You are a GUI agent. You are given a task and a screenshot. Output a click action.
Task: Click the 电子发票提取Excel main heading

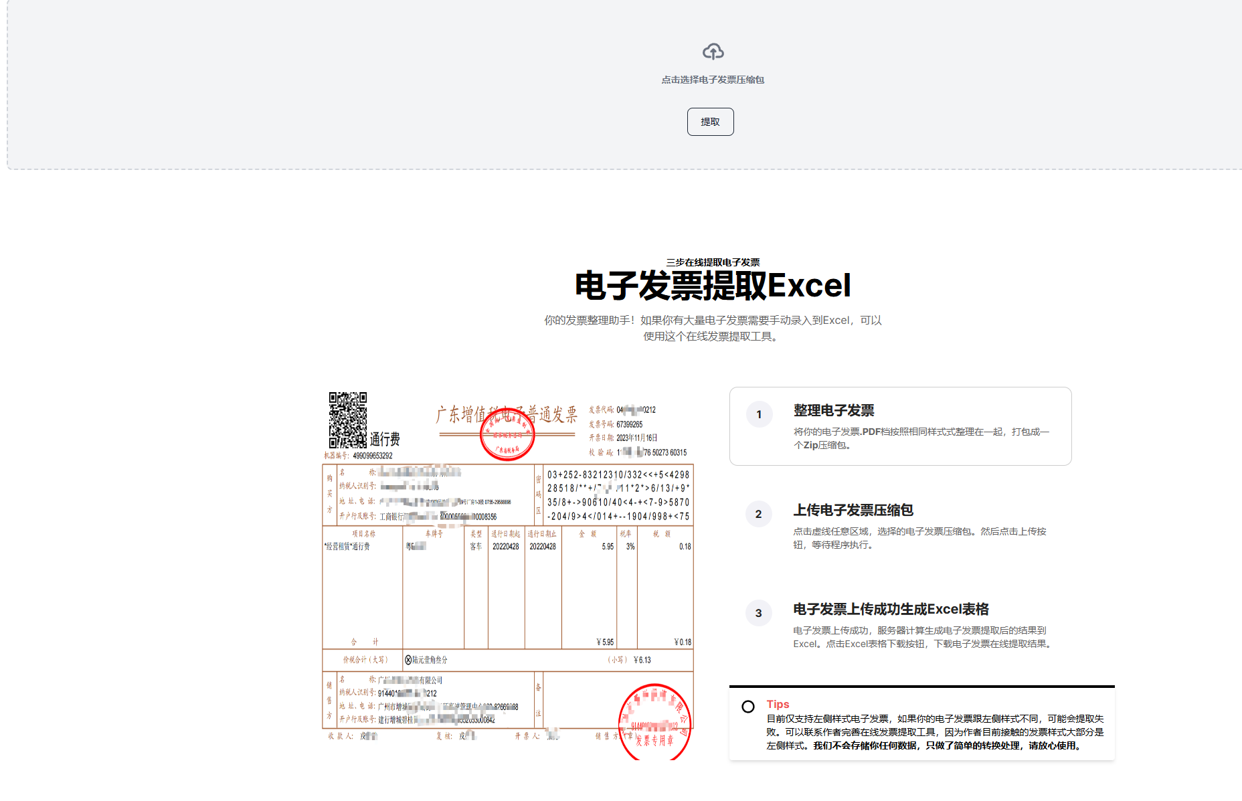pos(713,286)
